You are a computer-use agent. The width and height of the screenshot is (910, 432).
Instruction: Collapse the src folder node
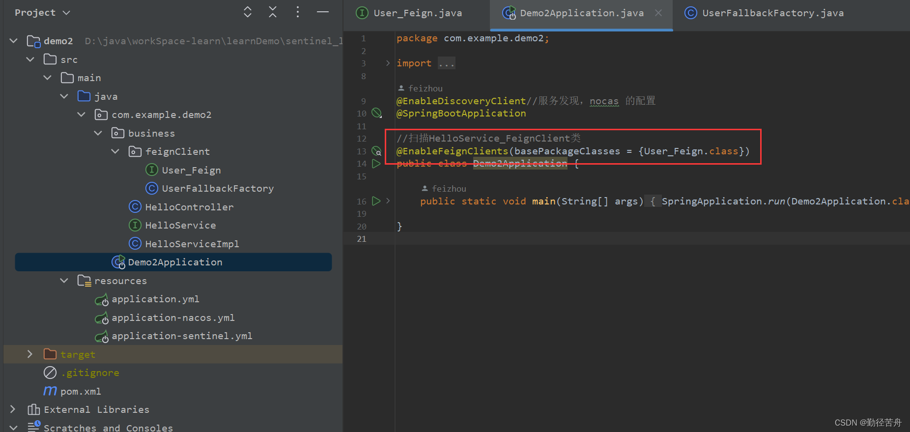30,59
